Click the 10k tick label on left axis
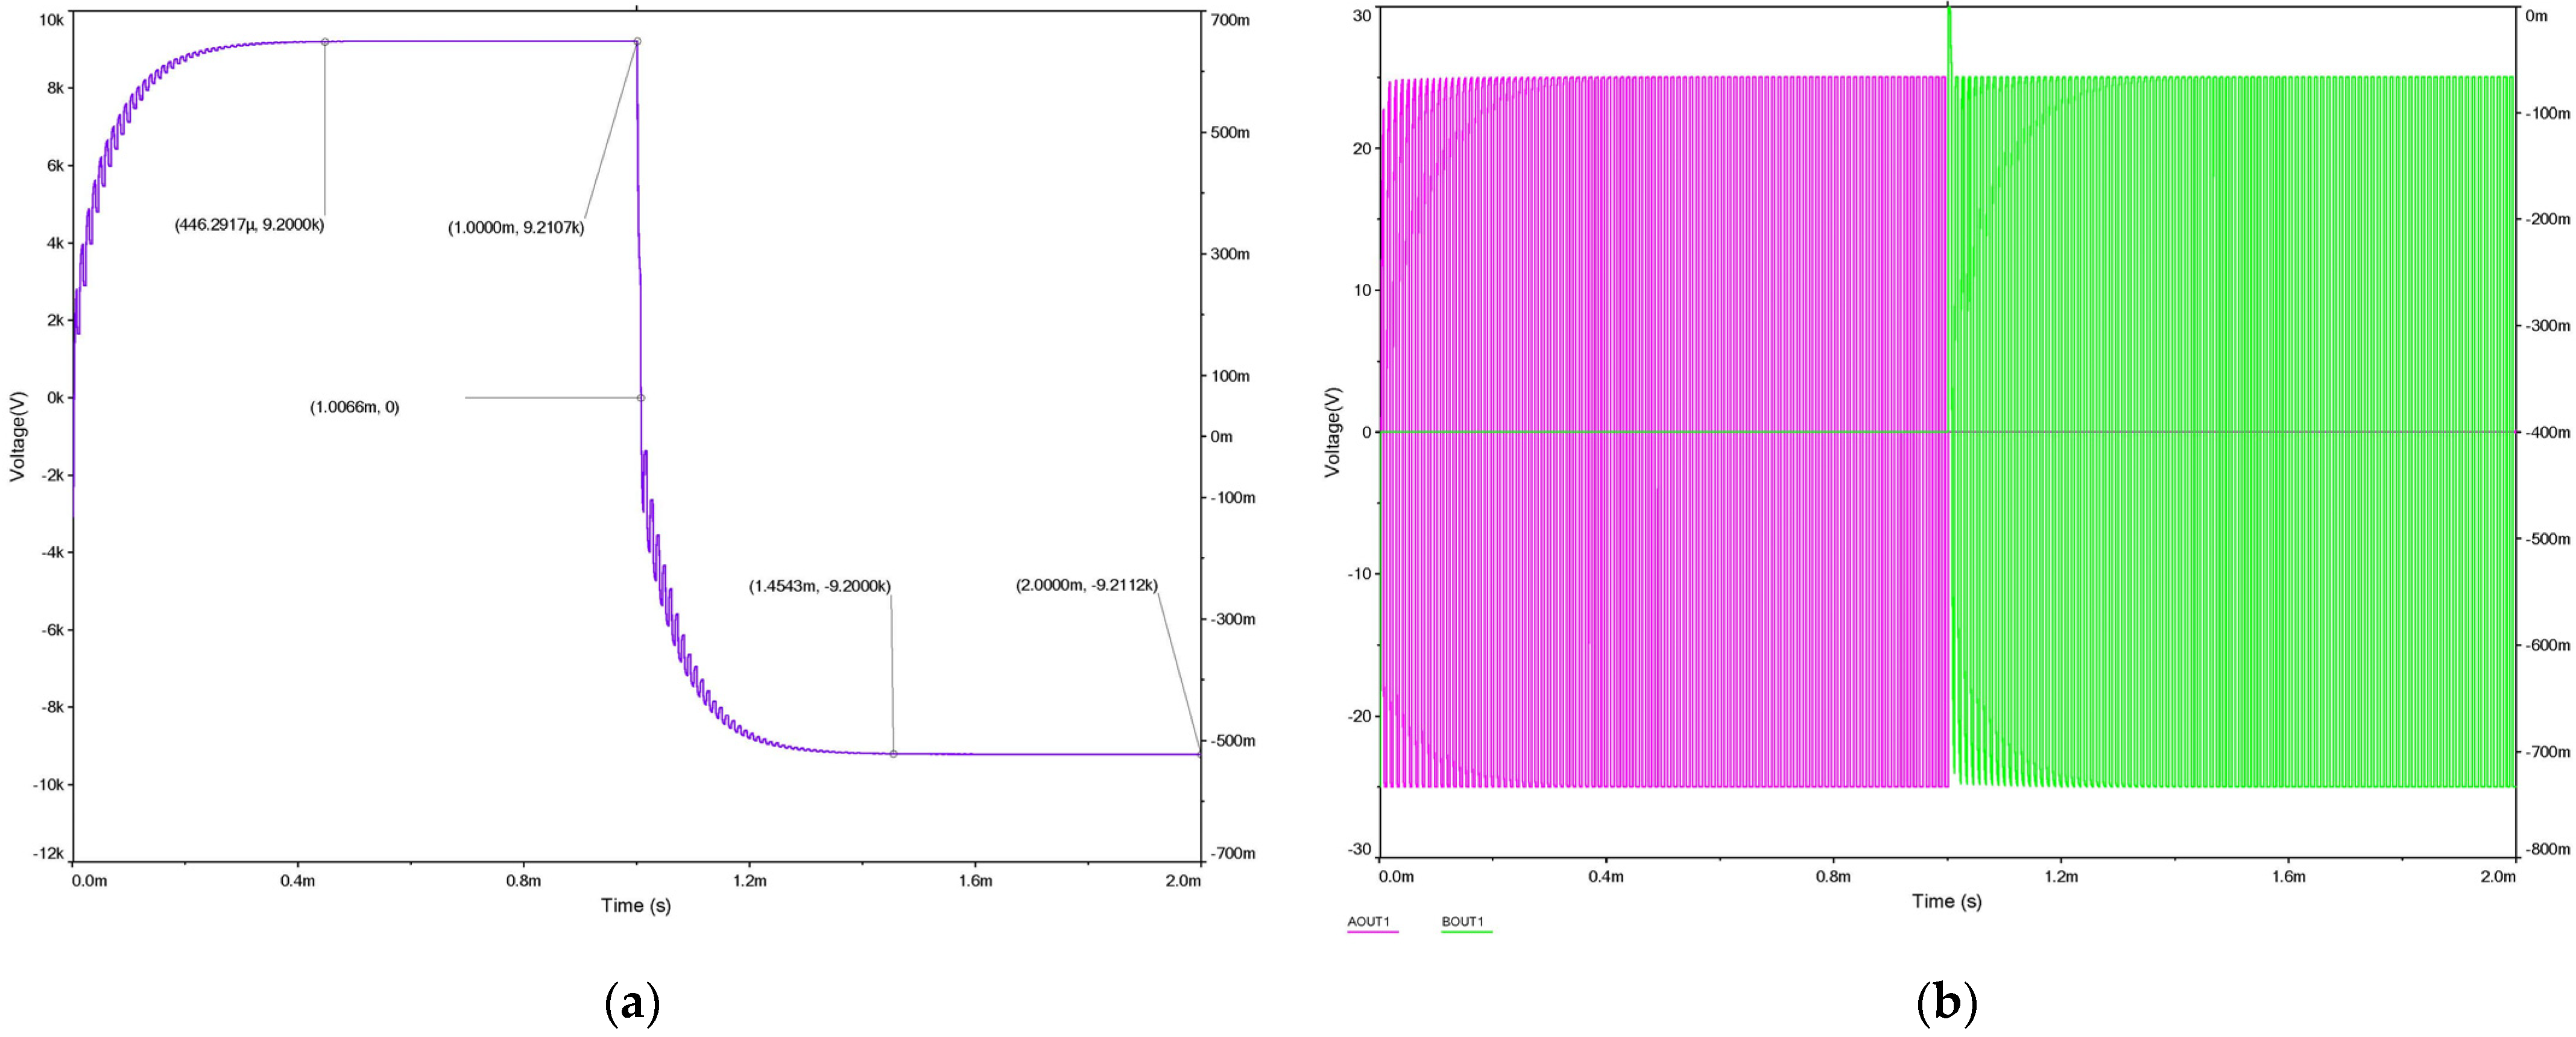Image resolution: width=2576 pixels, height=1037 pixels. (x=52, y=20)
